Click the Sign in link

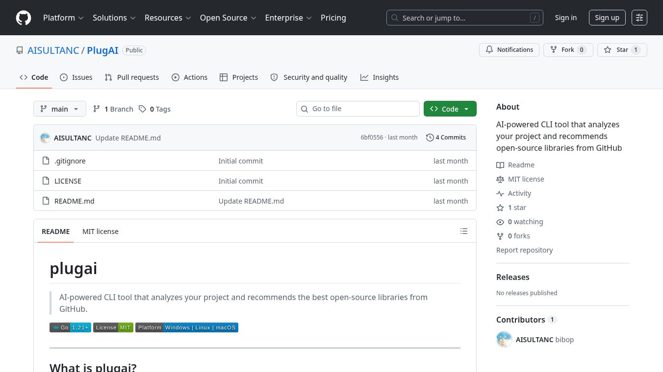coord(566,18)
